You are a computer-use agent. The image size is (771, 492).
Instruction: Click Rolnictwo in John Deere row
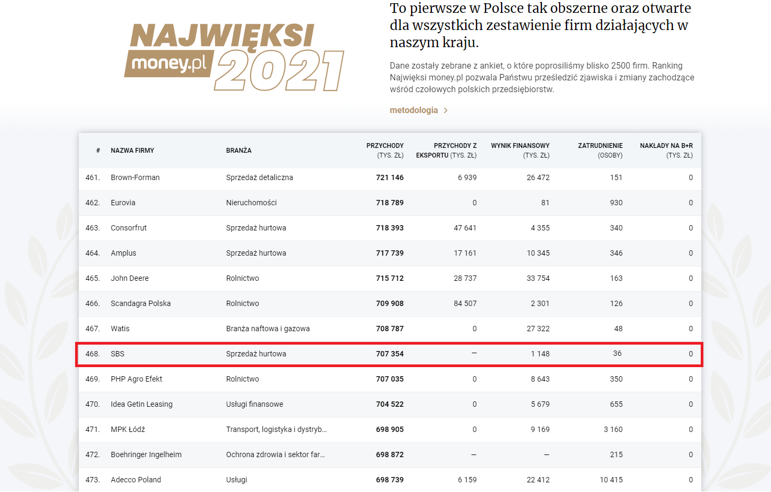243,278
